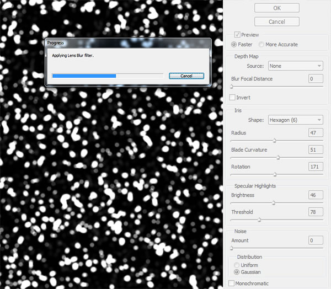The height and width of the screenshot is (289, 331).
Task: Click the Blade Curvature slider handle
Action: tap(278, 158)
